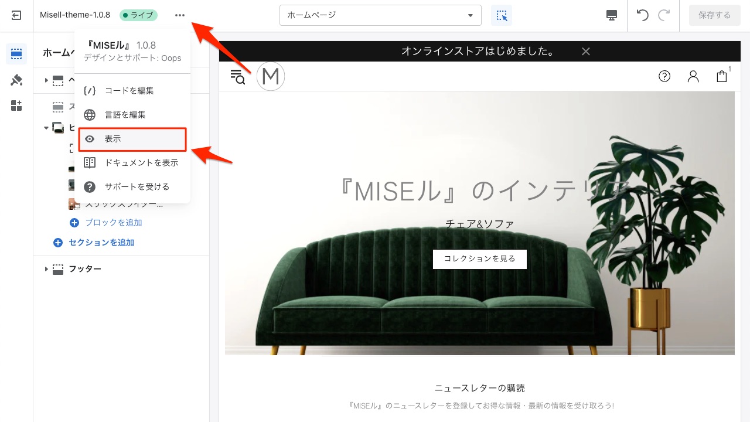Open the ホームページ page selector dropdown
The image size is (750, 422).
[380, 15]
